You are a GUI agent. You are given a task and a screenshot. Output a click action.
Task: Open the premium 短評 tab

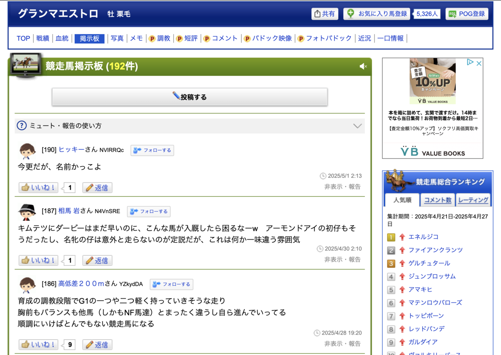click(187, 38)
